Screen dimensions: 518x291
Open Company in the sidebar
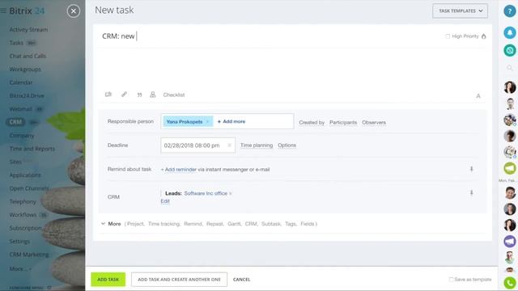tap(22, 136)
